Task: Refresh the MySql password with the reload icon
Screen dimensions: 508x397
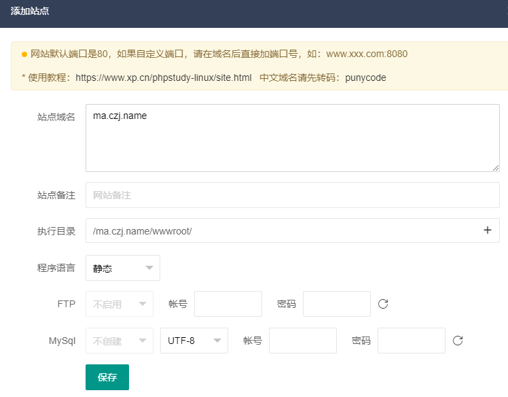Action: [x=458, y=341]
